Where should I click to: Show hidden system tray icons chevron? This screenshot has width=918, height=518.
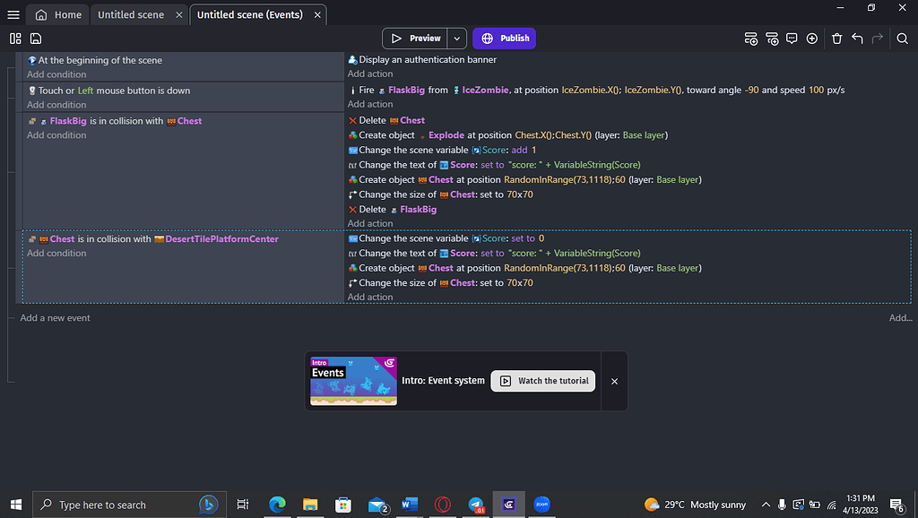766,505
